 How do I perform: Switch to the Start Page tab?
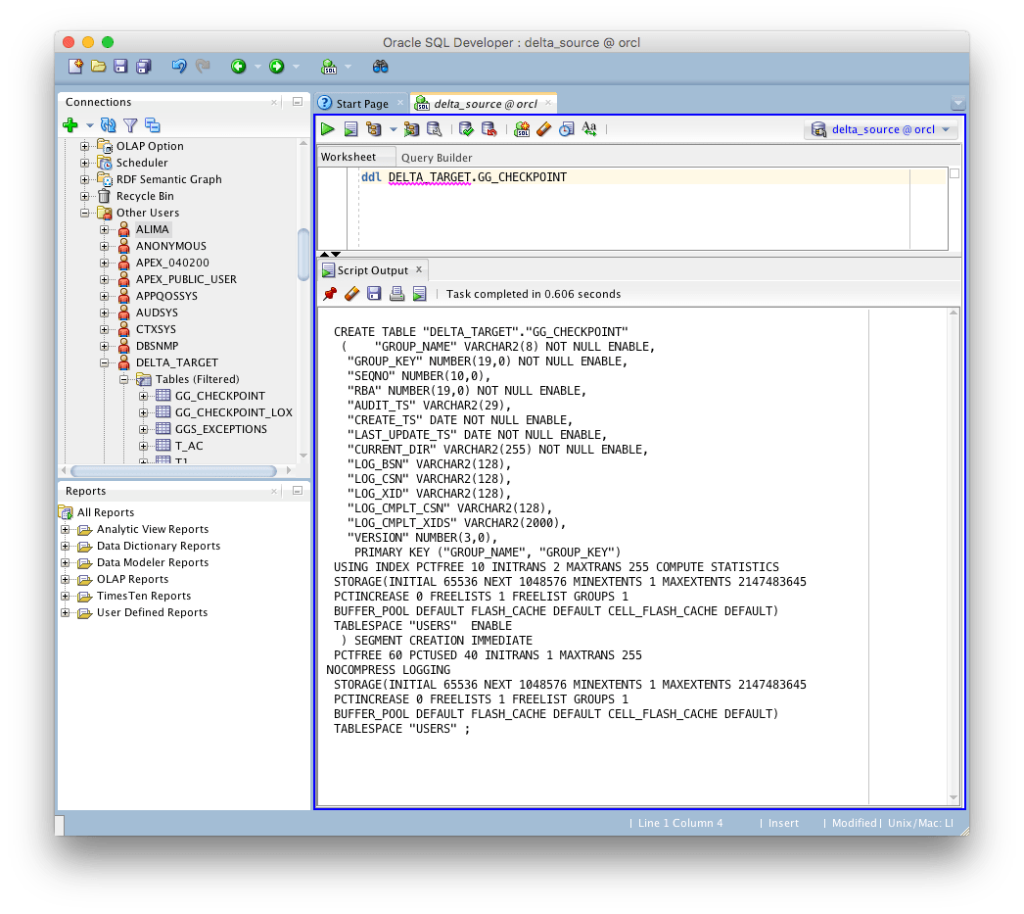(x=361, y=104)
